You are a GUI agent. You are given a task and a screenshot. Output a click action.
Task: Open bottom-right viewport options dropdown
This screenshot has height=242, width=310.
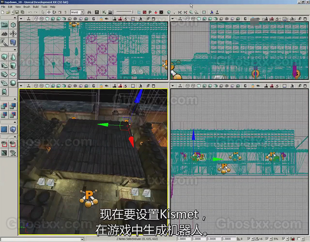click(173, 86)
